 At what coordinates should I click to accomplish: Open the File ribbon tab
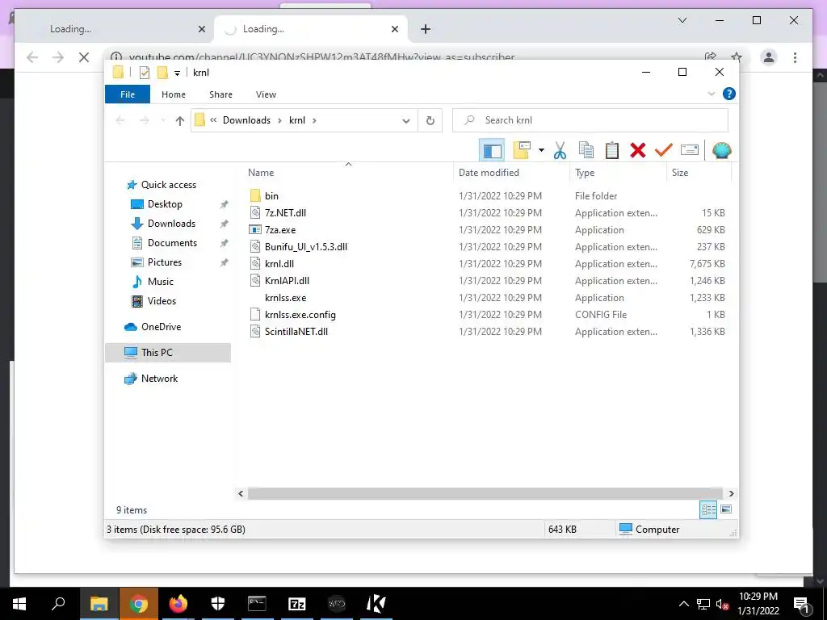tap(128, 94)
